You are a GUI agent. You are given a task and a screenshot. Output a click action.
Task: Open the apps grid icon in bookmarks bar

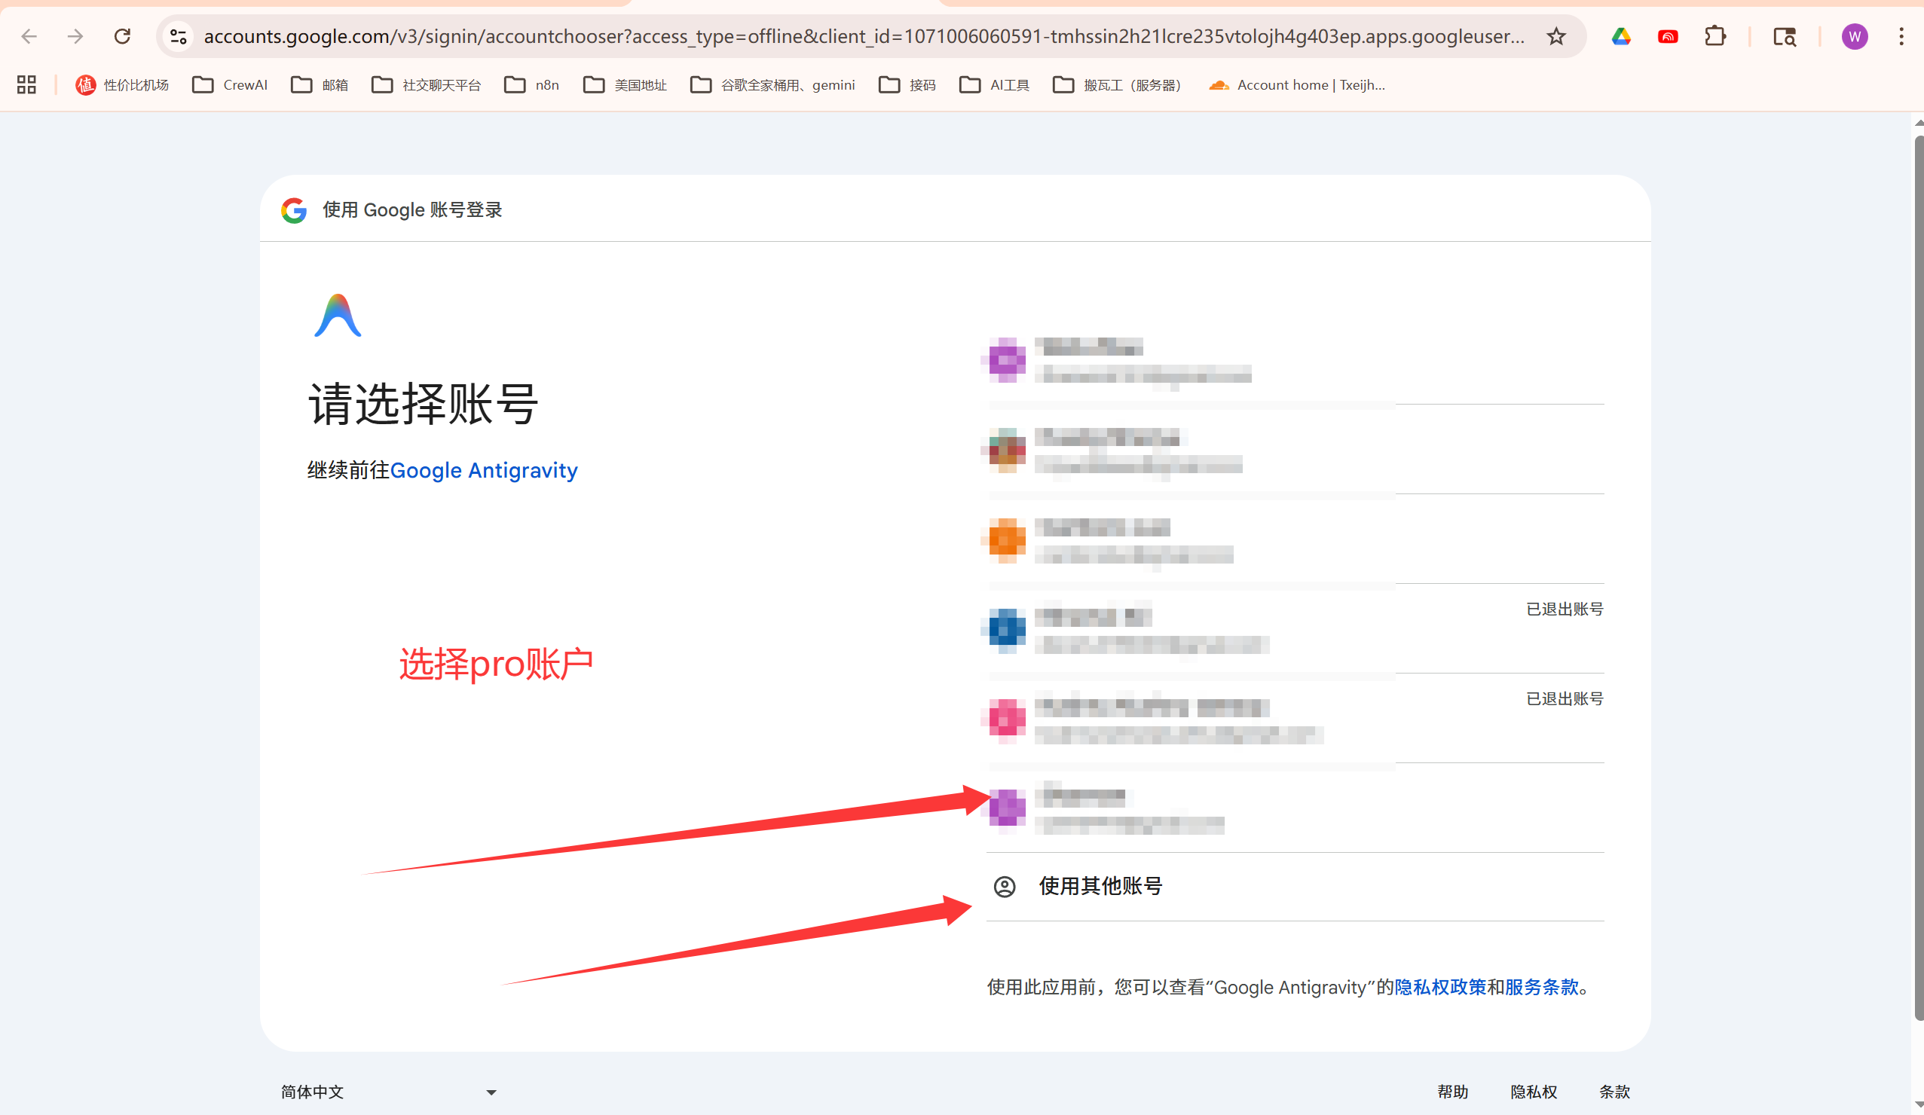point(26,84)
